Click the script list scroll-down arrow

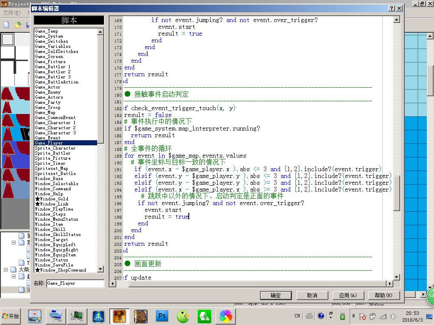101,269
